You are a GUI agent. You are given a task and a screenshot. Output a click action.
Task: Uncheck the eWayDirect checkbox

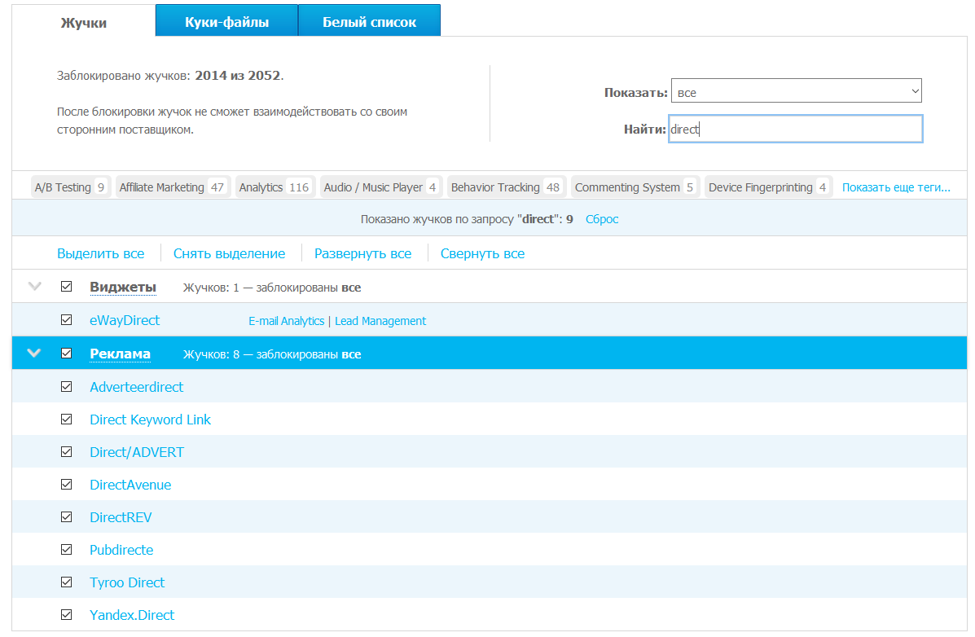66,320
